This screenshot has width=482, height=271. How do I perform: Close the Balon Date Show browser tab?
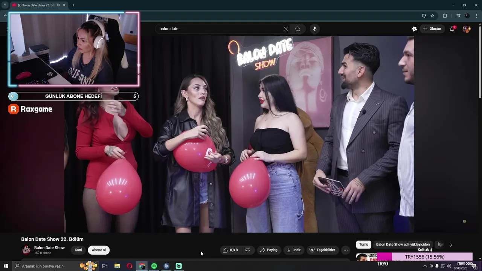coord(64,5)
